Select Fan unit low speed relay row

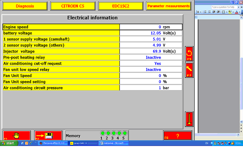tap(92, 70)
